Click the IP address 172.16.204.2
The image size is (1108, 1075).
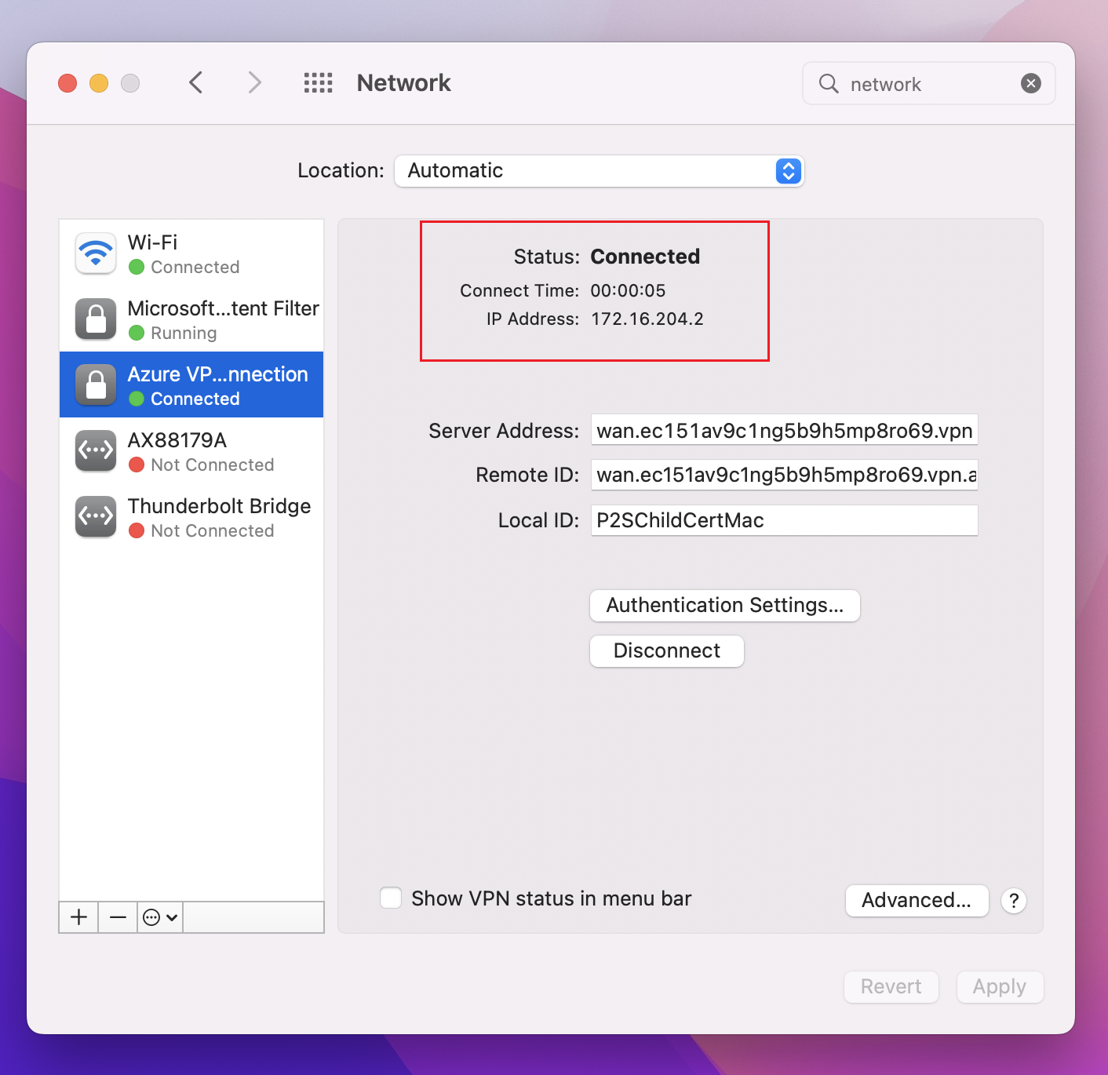pos(647,319)
